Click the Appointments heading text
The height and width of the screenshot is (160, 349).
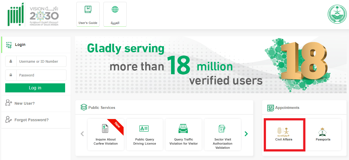click(x=287, y=107)
